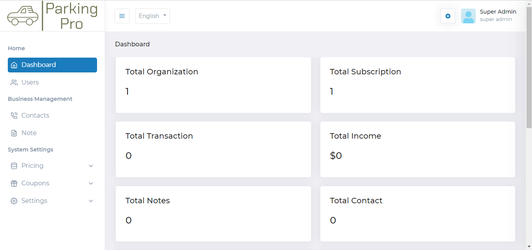532x250 pixels.
Task: Go to the Users menu item
Action: pyautogui.click(x=30, y=83)
